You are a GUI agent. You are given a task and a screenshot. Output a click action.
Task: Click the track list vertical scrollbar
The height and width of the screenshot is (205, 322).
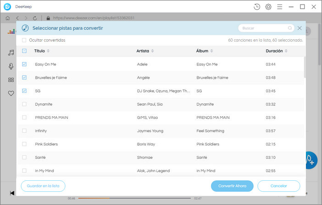305,67
